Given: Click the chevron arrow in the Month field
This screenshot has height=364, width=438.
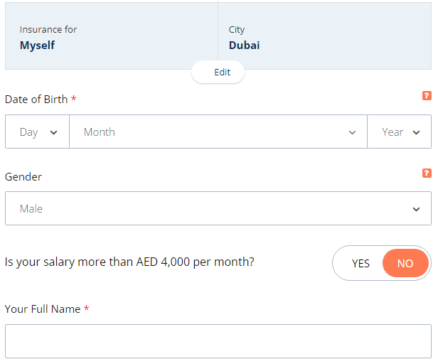Looking at the screenshot, I should coord(352,133).
